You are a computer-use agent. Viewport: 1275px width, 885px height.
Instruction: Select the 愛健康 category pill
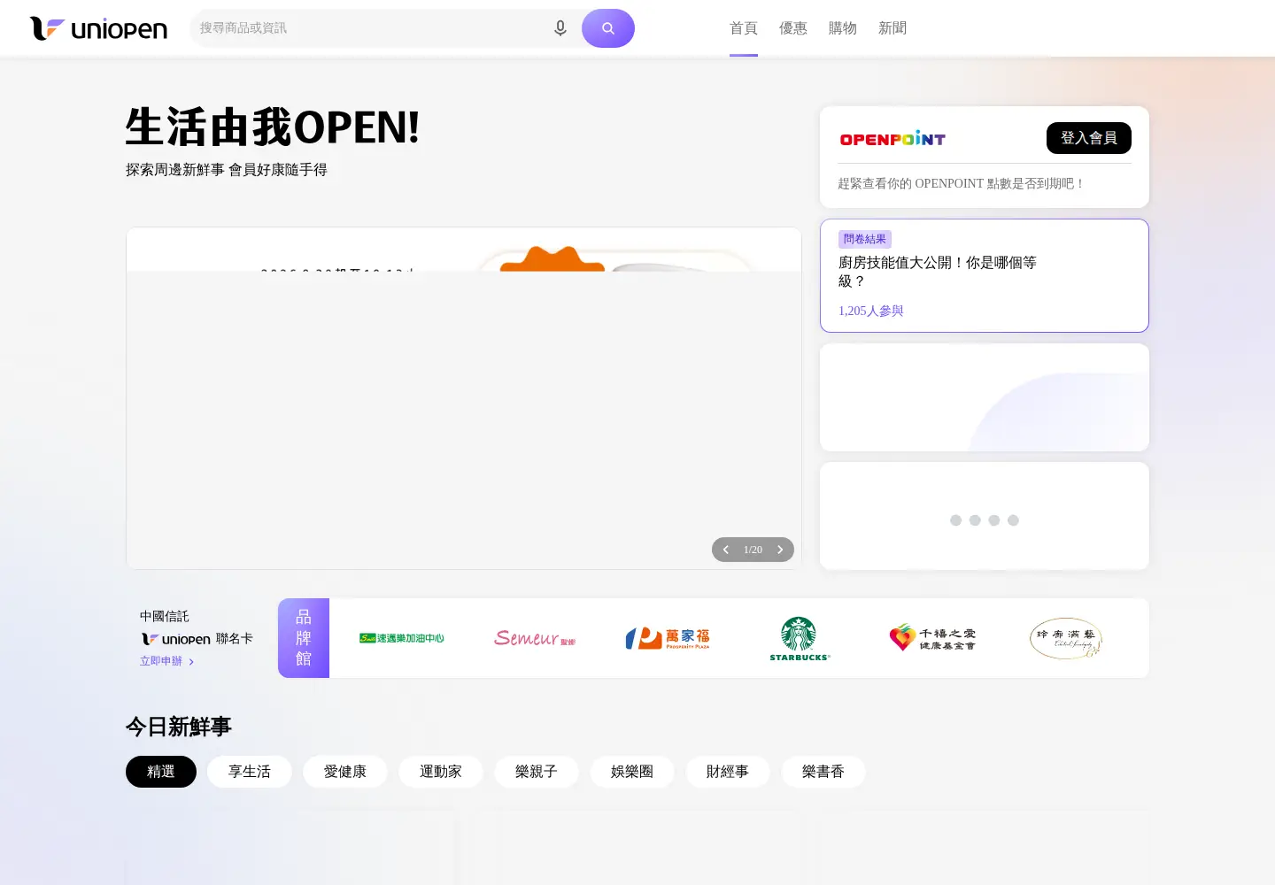coord(345,772)
